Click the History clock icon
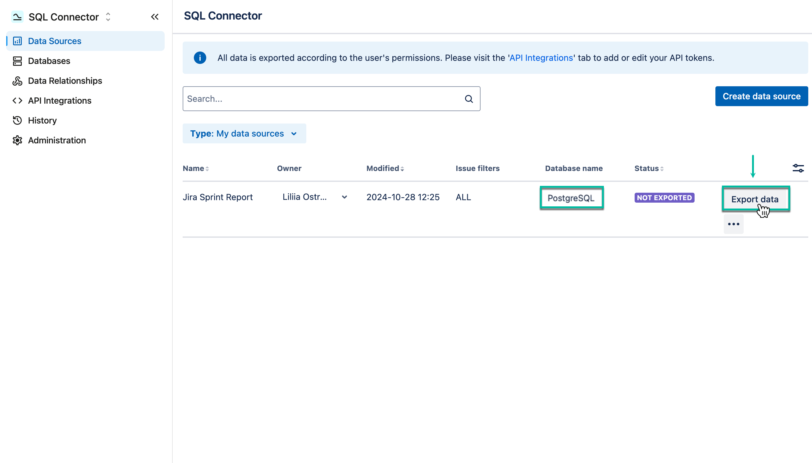Image resolution: width=812 pixels, height=463 pixels. (17, 120)
